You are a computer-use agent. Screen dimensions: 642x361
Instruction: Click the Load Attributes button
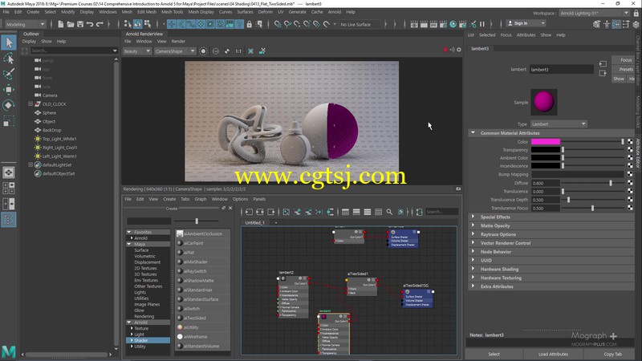[553, 354]
